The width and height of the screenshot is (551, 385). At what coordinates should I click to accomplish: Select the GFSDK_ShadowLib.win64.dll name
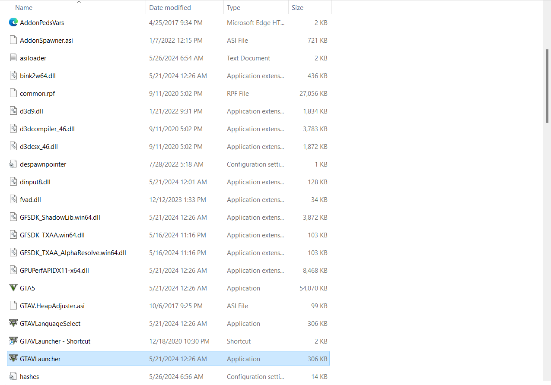[x=60, y=217]
